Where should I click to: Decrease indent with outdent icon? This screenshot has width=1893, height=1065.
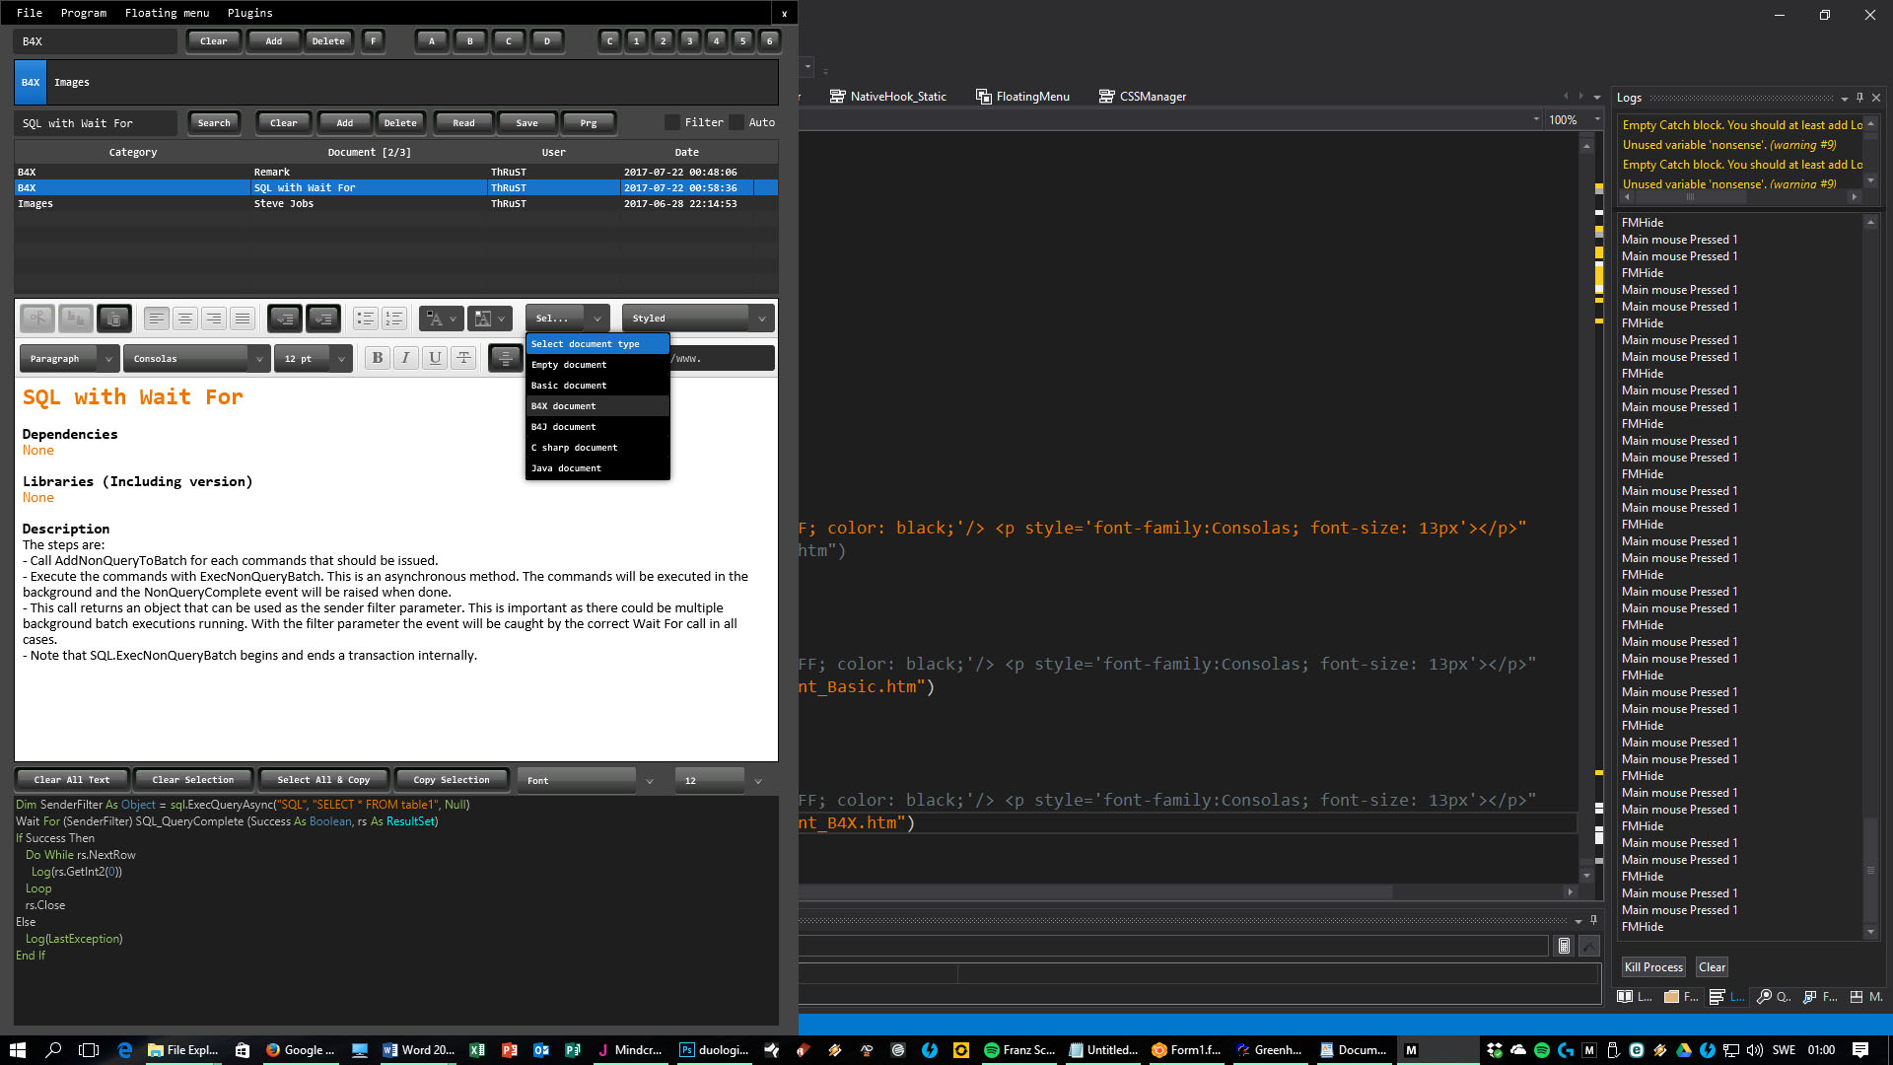(x=285, y=319)
